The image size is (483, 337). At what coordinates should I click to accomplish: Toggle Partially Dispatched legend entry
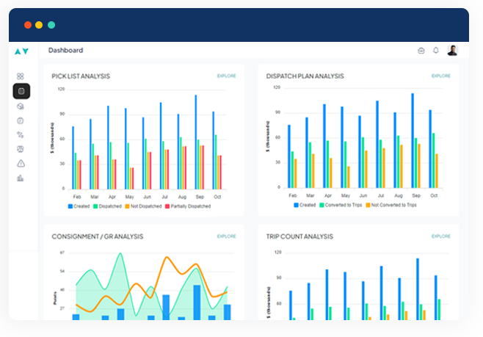coord(188,206)
